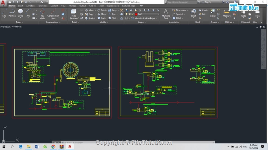This screenshot has height=150, width=268.
Task: Select the Polyline tool
Action: tap(12, 13)
